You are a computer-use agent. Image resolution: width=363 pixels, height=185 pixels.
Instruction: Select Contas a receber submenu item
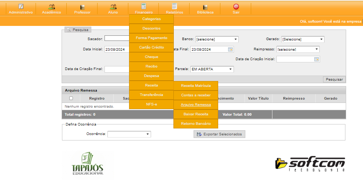coord(196,95)
